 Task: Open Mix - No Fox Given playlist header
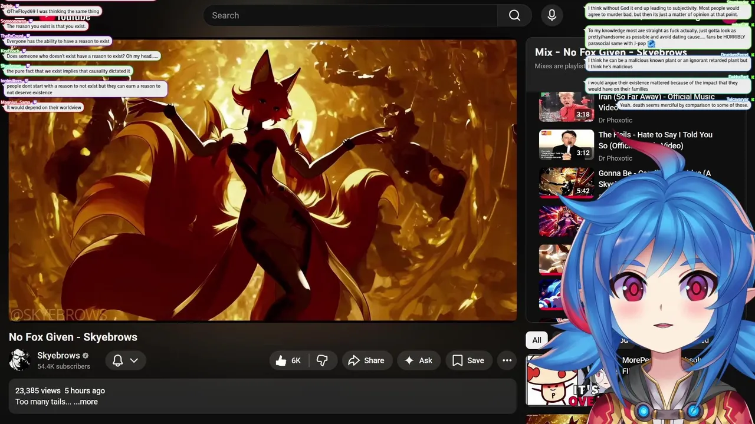[610, 52]
